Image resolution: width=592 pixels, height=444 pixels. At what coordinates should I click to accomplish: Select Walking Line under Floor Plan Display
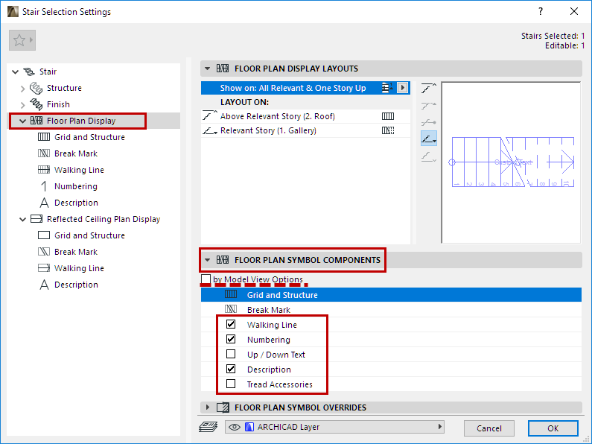coord(79,170)
